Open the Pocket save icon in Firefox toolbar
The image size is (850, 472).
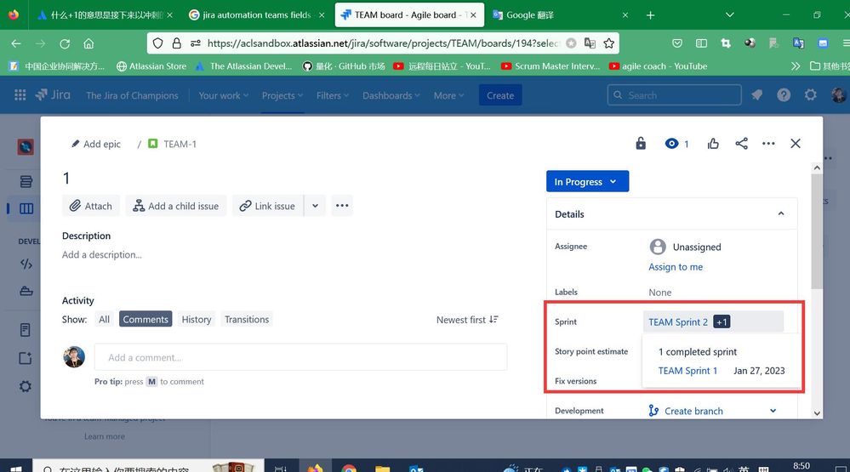coord(677,43)
